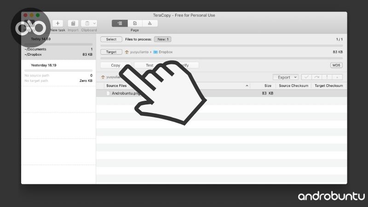
Task: Click the No source path entry
Action: tap(37, 75)
